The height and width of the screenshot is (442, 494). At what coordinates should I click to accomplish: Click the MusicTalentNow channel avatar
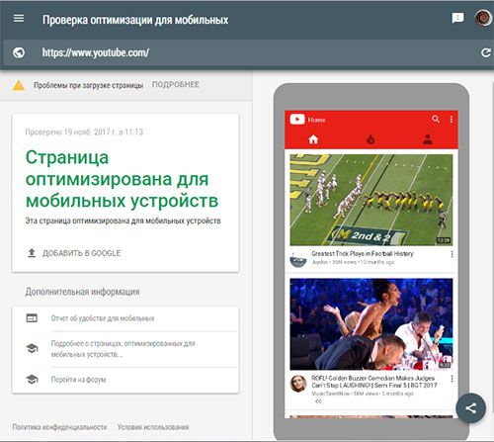pos(298,384)
